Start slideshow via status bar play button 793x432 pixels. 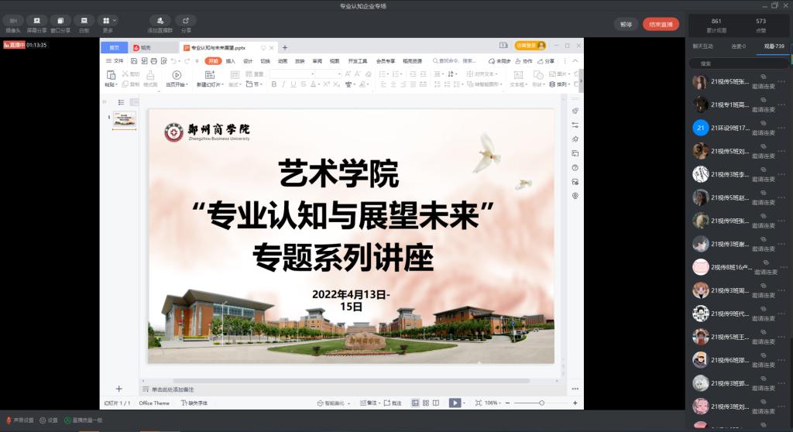pos(455,403)
